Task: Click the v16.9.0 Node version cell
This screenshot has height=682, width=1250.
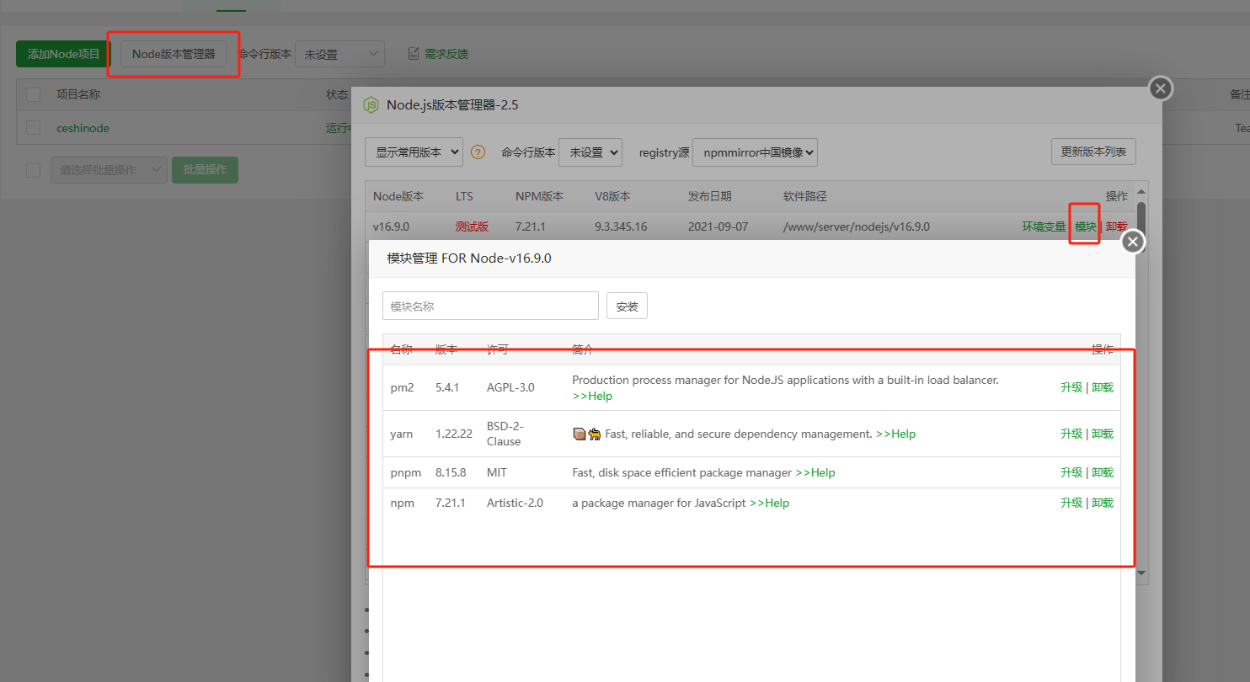Action: [391, 226]
